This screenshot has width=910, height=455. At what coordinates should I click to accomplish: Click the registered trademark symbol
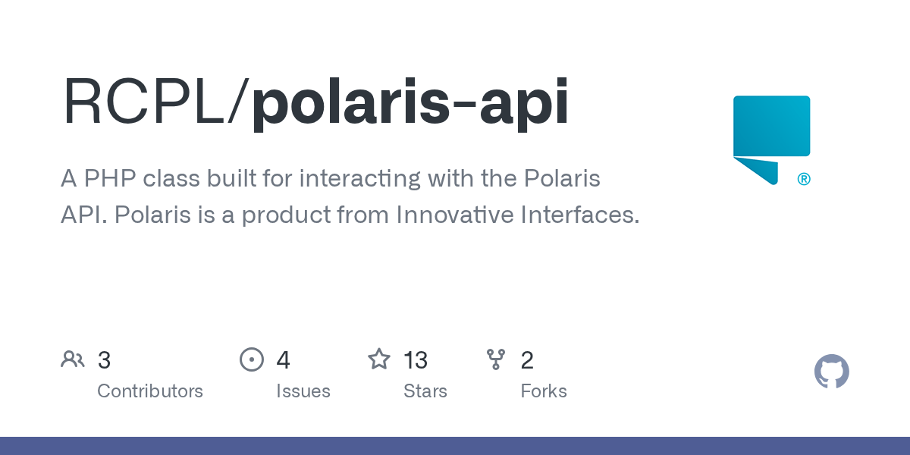click(804, 180)
